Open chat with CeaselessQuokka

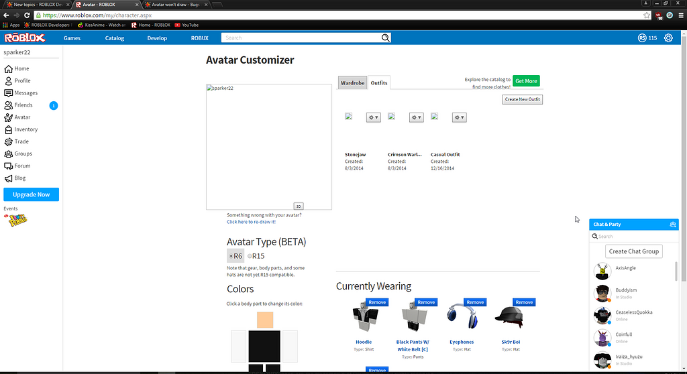coord(633,315)
